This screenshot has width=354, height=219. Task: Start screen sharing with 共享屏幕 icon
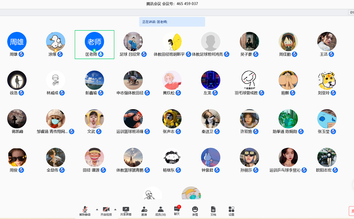click(125, 211)
